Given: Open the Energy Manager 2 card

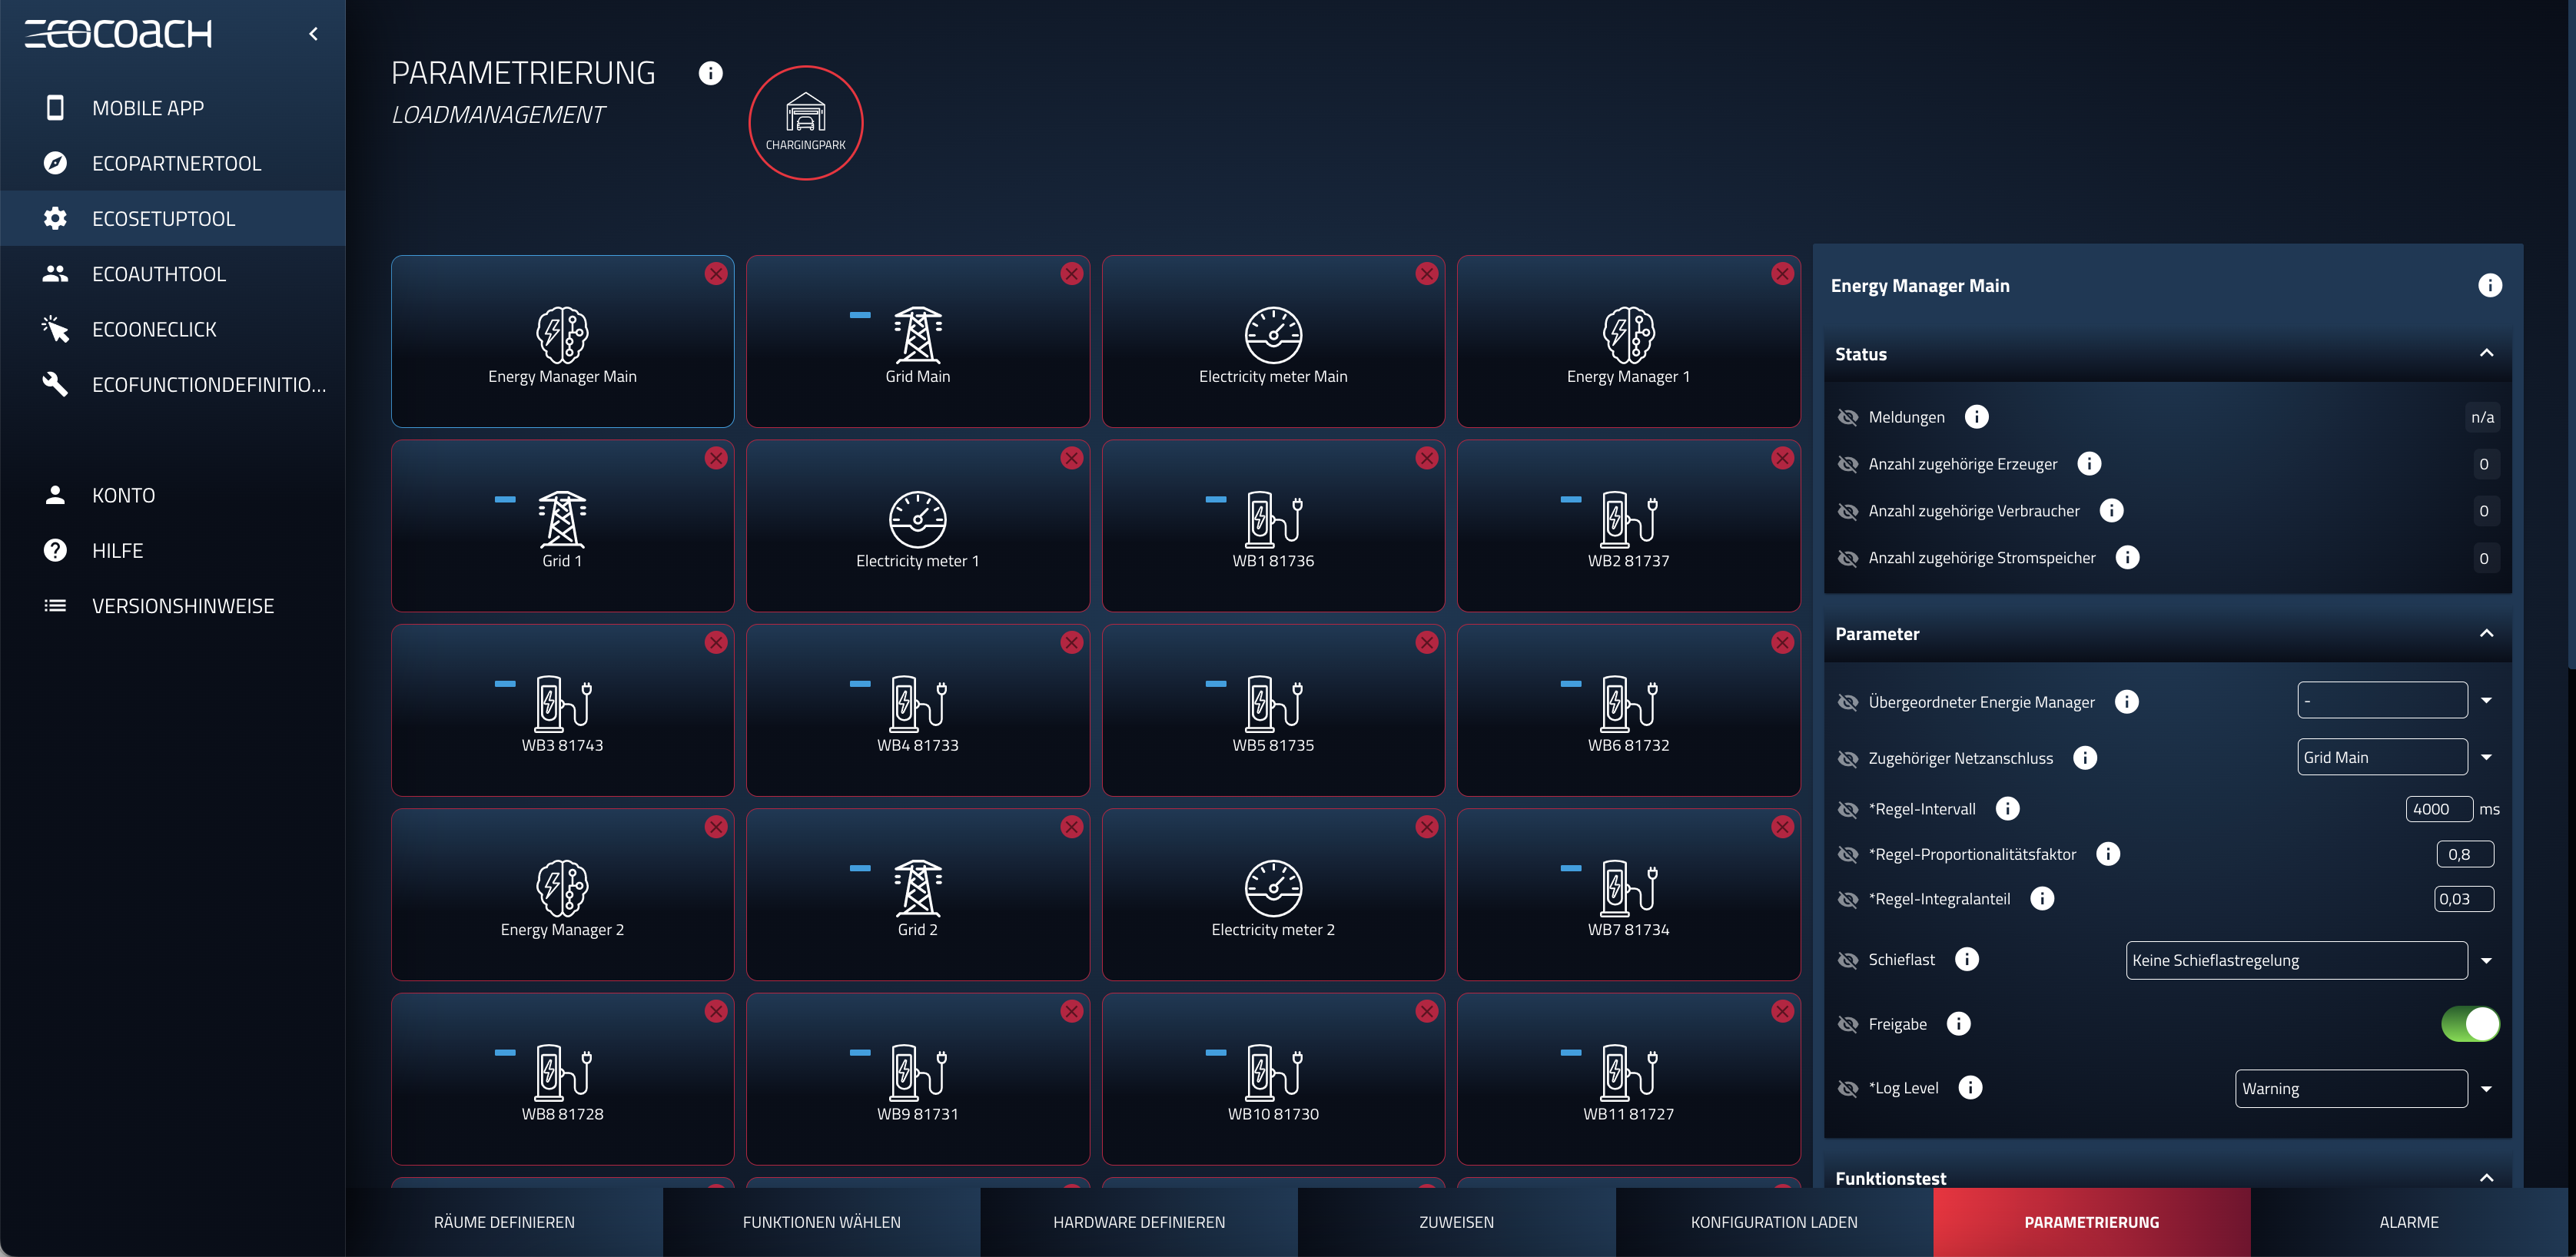Looking at the screenshot, I should click(562, 895).
